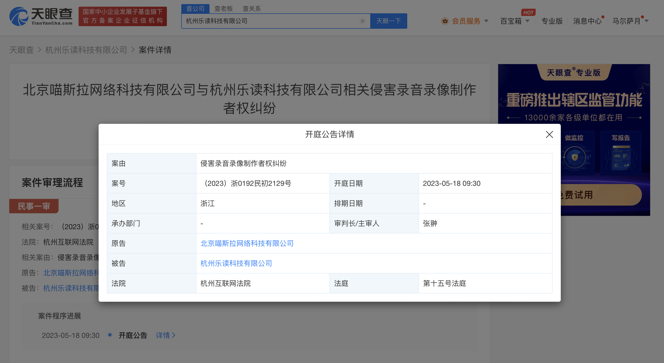Click the 马尔萨月 username

tap(626, 21)
